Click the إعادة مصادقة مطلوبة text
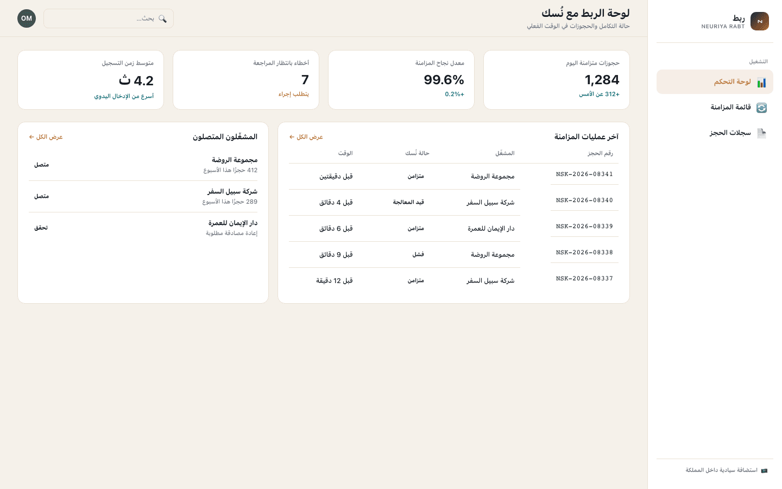Screen dimensions: 782x489 pos(232,233)
